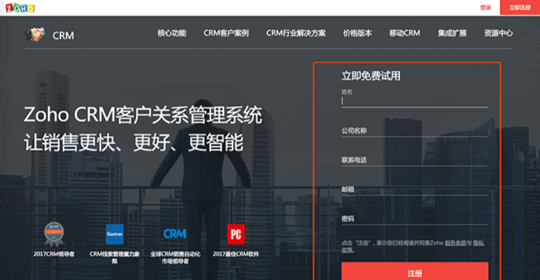Click the 邮箱 input field
The width and height of the screenshot is (540, 280).
[x=414, y=190]
